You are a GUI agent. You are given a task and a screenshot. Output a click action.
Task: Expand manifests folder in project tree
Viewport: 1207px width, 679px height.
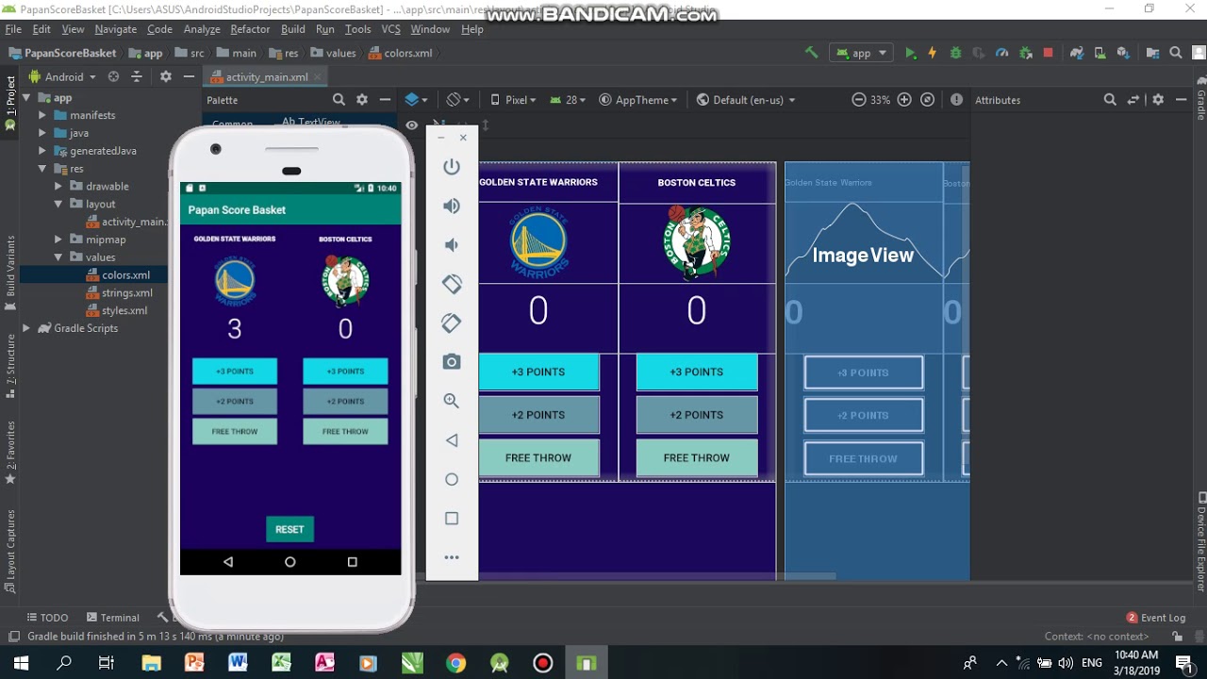[42, 115]
